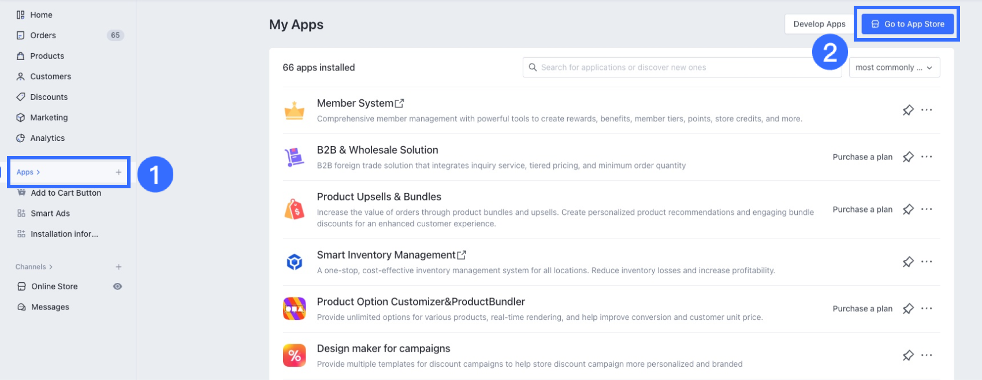Pin the Member System app
Viewport: 982px width, 380px height.
(908, 110)
